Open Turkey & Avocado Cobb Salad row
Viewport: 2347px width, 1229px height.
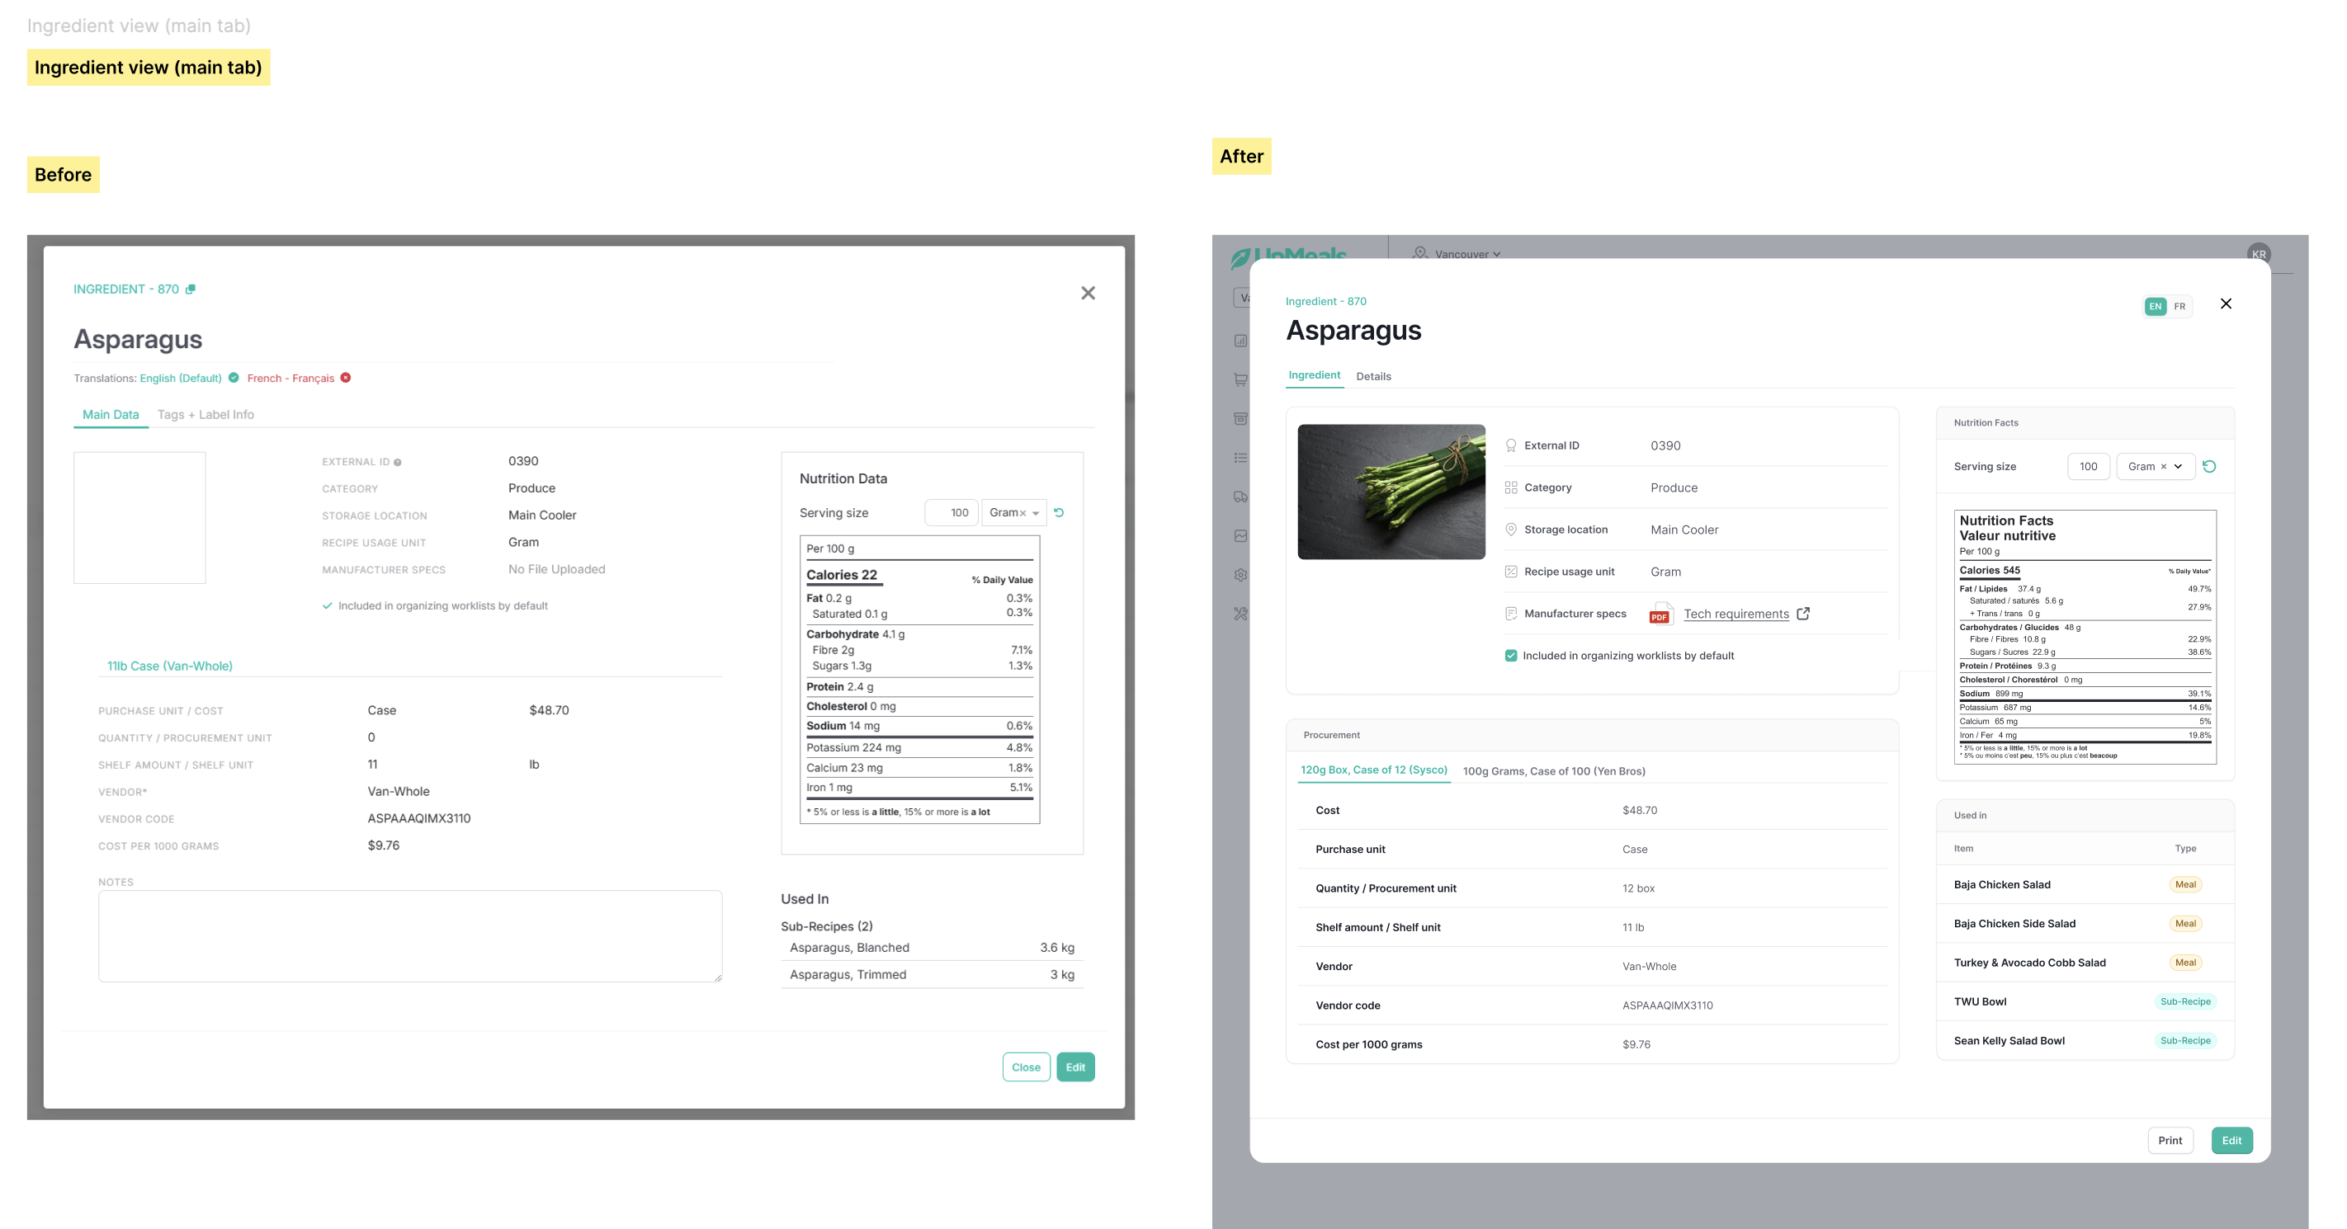(2085, 963)
